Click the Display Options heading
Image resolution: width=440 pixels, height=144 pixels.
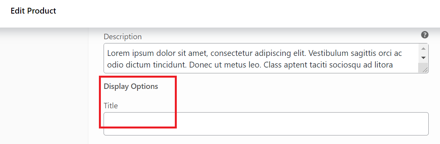[x=131, y=87]
